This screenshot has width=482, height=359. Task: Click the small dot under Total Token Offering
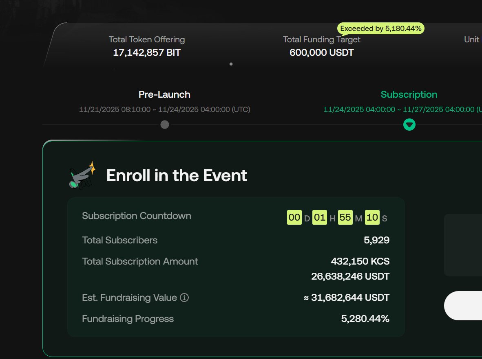231,64
